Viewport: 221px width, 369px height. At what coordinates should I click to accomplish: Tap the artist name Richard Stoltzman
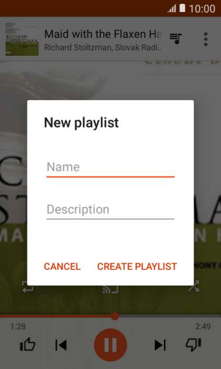(x=77, y=47)
